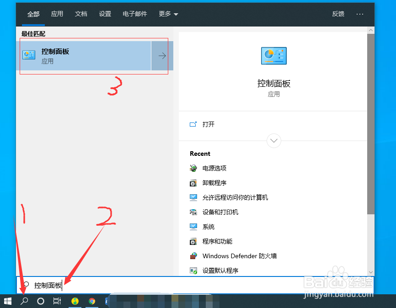Click the large 控制面板 app icon
396x308 pixels.
[273, 55]
